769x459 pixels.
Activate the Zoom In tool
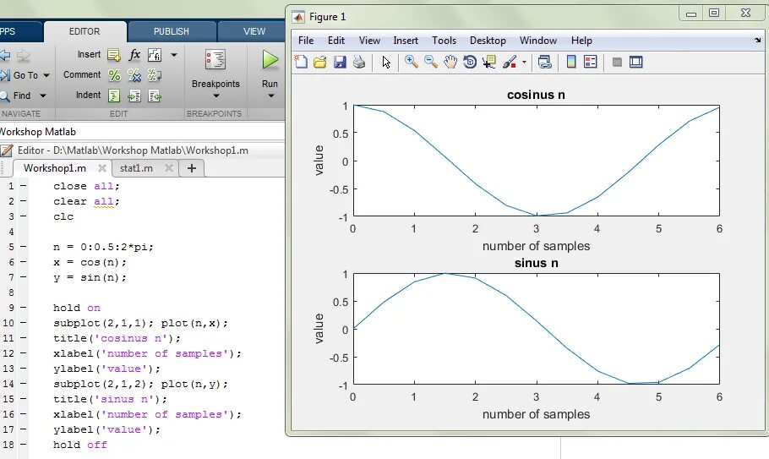(x=411, y=62)
